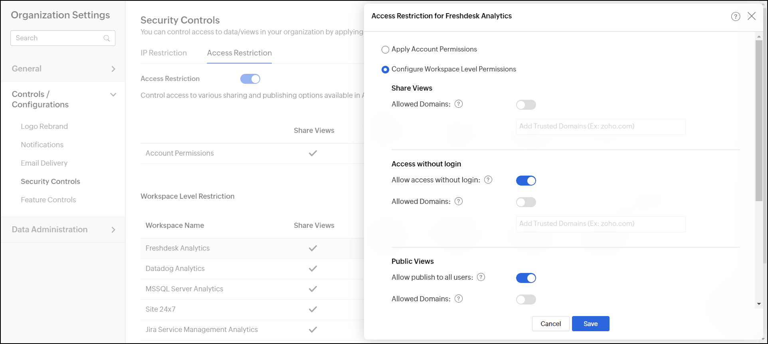The height and width of the screenshot is (344, 768).
Task: Click help icon beside Public Views Allowed Domains
Action: (x=459, y=299)
